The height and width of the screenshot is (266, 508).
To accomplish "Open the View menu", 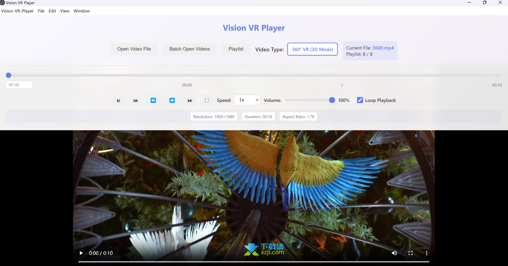I will (x=65, y=11).
